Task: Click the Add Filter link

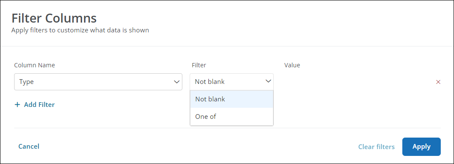Action: [x=35, y=104]
